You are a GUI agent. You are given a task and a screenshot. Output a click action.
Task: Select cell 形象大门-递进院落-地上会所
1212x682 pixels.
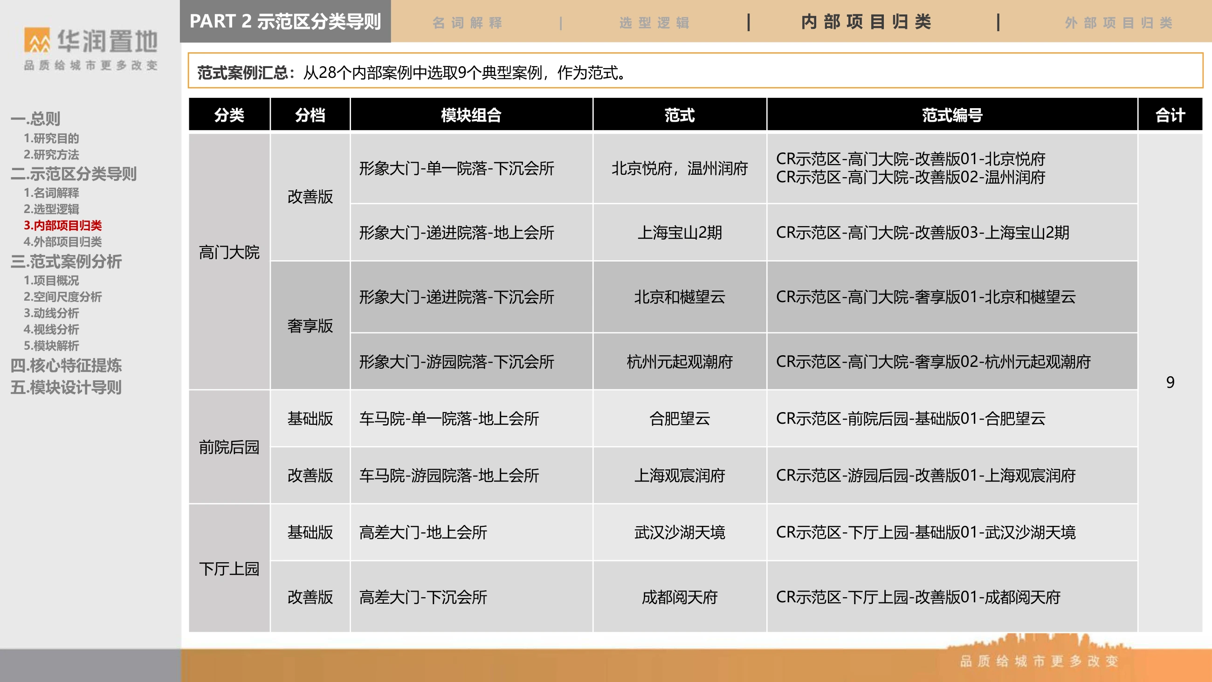(471, 233)
